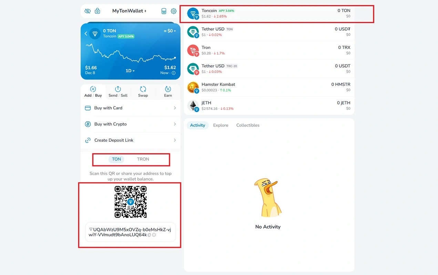Click the info icon next to address

pos(154,235)
